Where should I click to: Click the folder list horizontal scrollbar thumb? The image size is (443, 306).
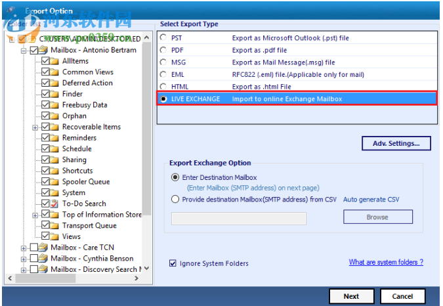45,278
